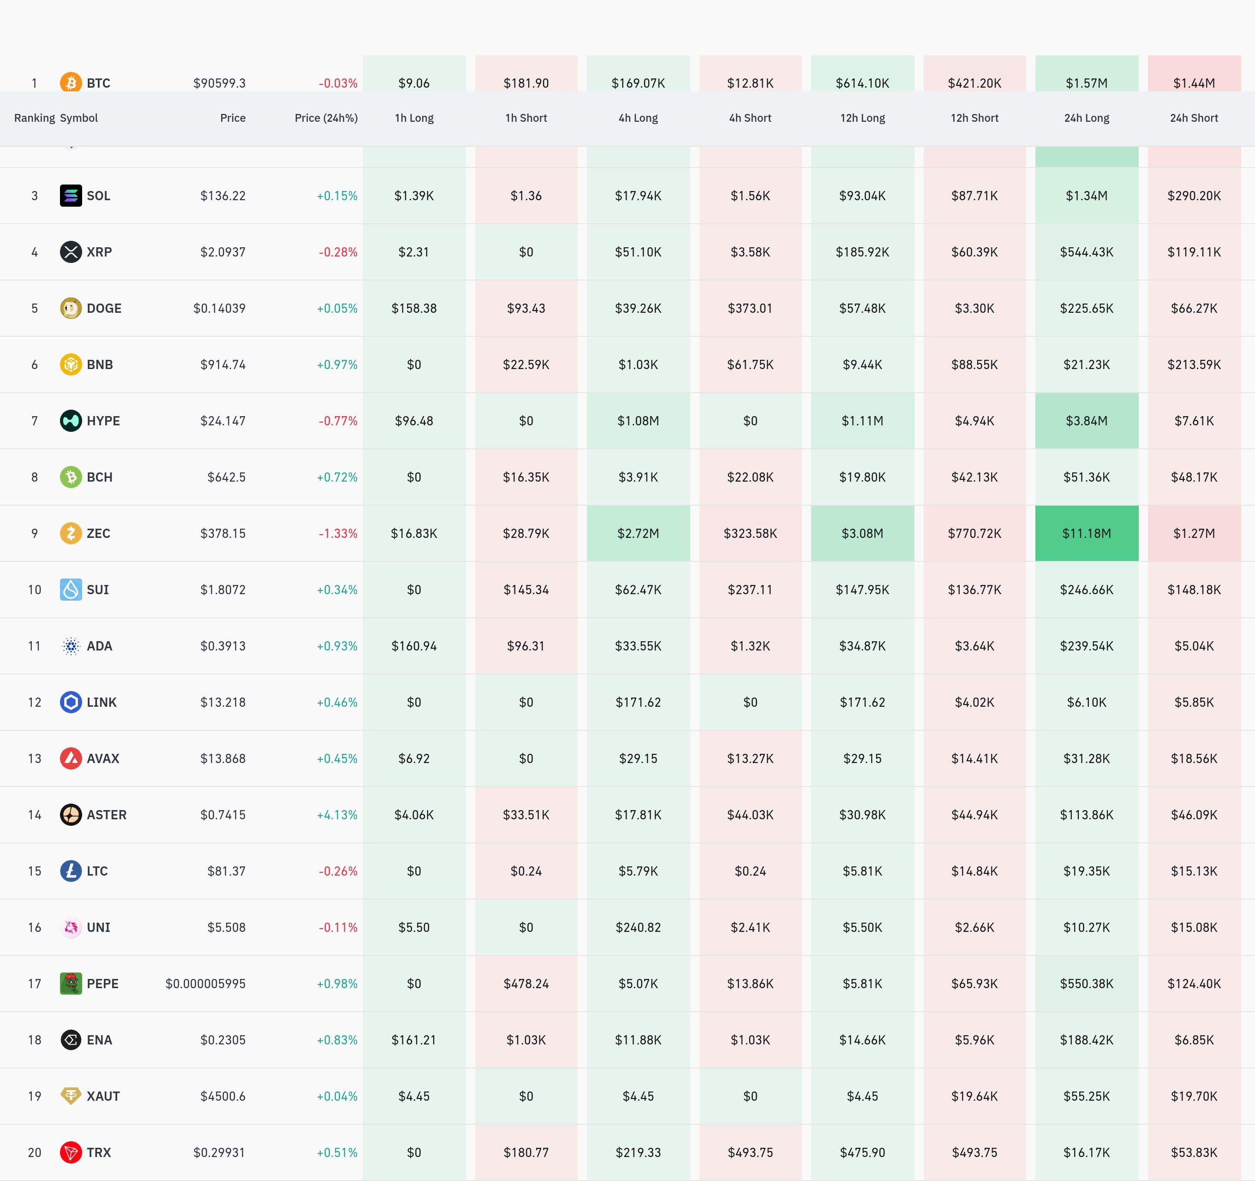Sort by 1h Short column header

tap(526, 118)
